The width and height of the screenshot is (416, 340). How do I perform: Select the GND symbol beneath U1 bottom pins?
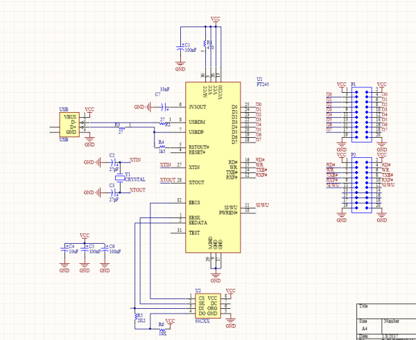coord(216,277)
